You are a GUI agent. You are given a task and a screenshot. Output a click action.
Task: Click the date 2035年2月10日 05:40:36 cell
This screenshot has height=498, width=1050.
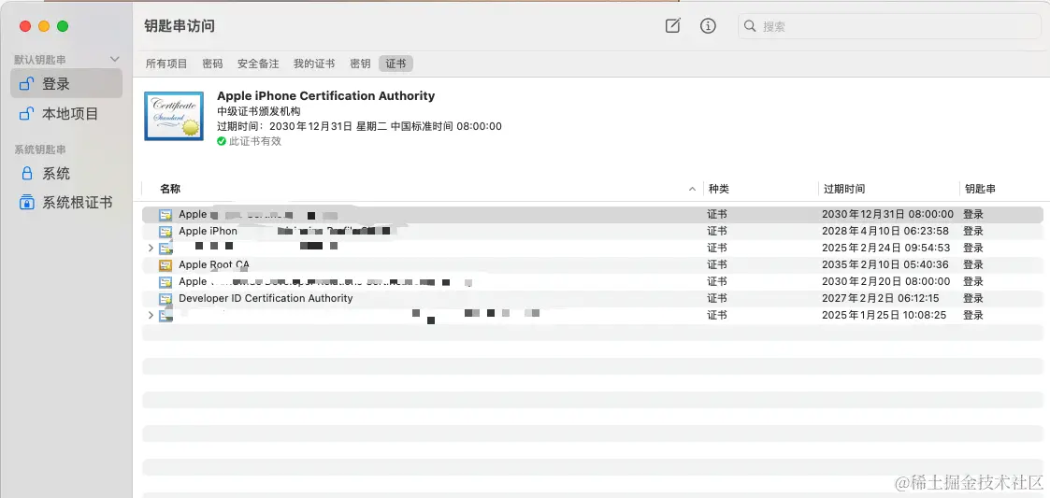click(x=885, y=264)
